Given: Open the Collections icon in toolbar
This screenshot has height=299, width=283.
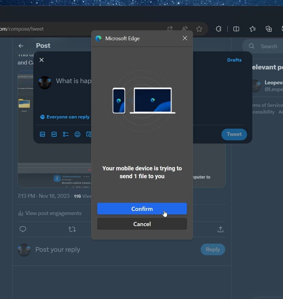Looking at the screenshot, I should (269, 29).
